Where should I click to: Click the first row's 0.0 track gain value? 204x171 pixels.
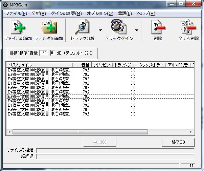click(x=133, y=70)
